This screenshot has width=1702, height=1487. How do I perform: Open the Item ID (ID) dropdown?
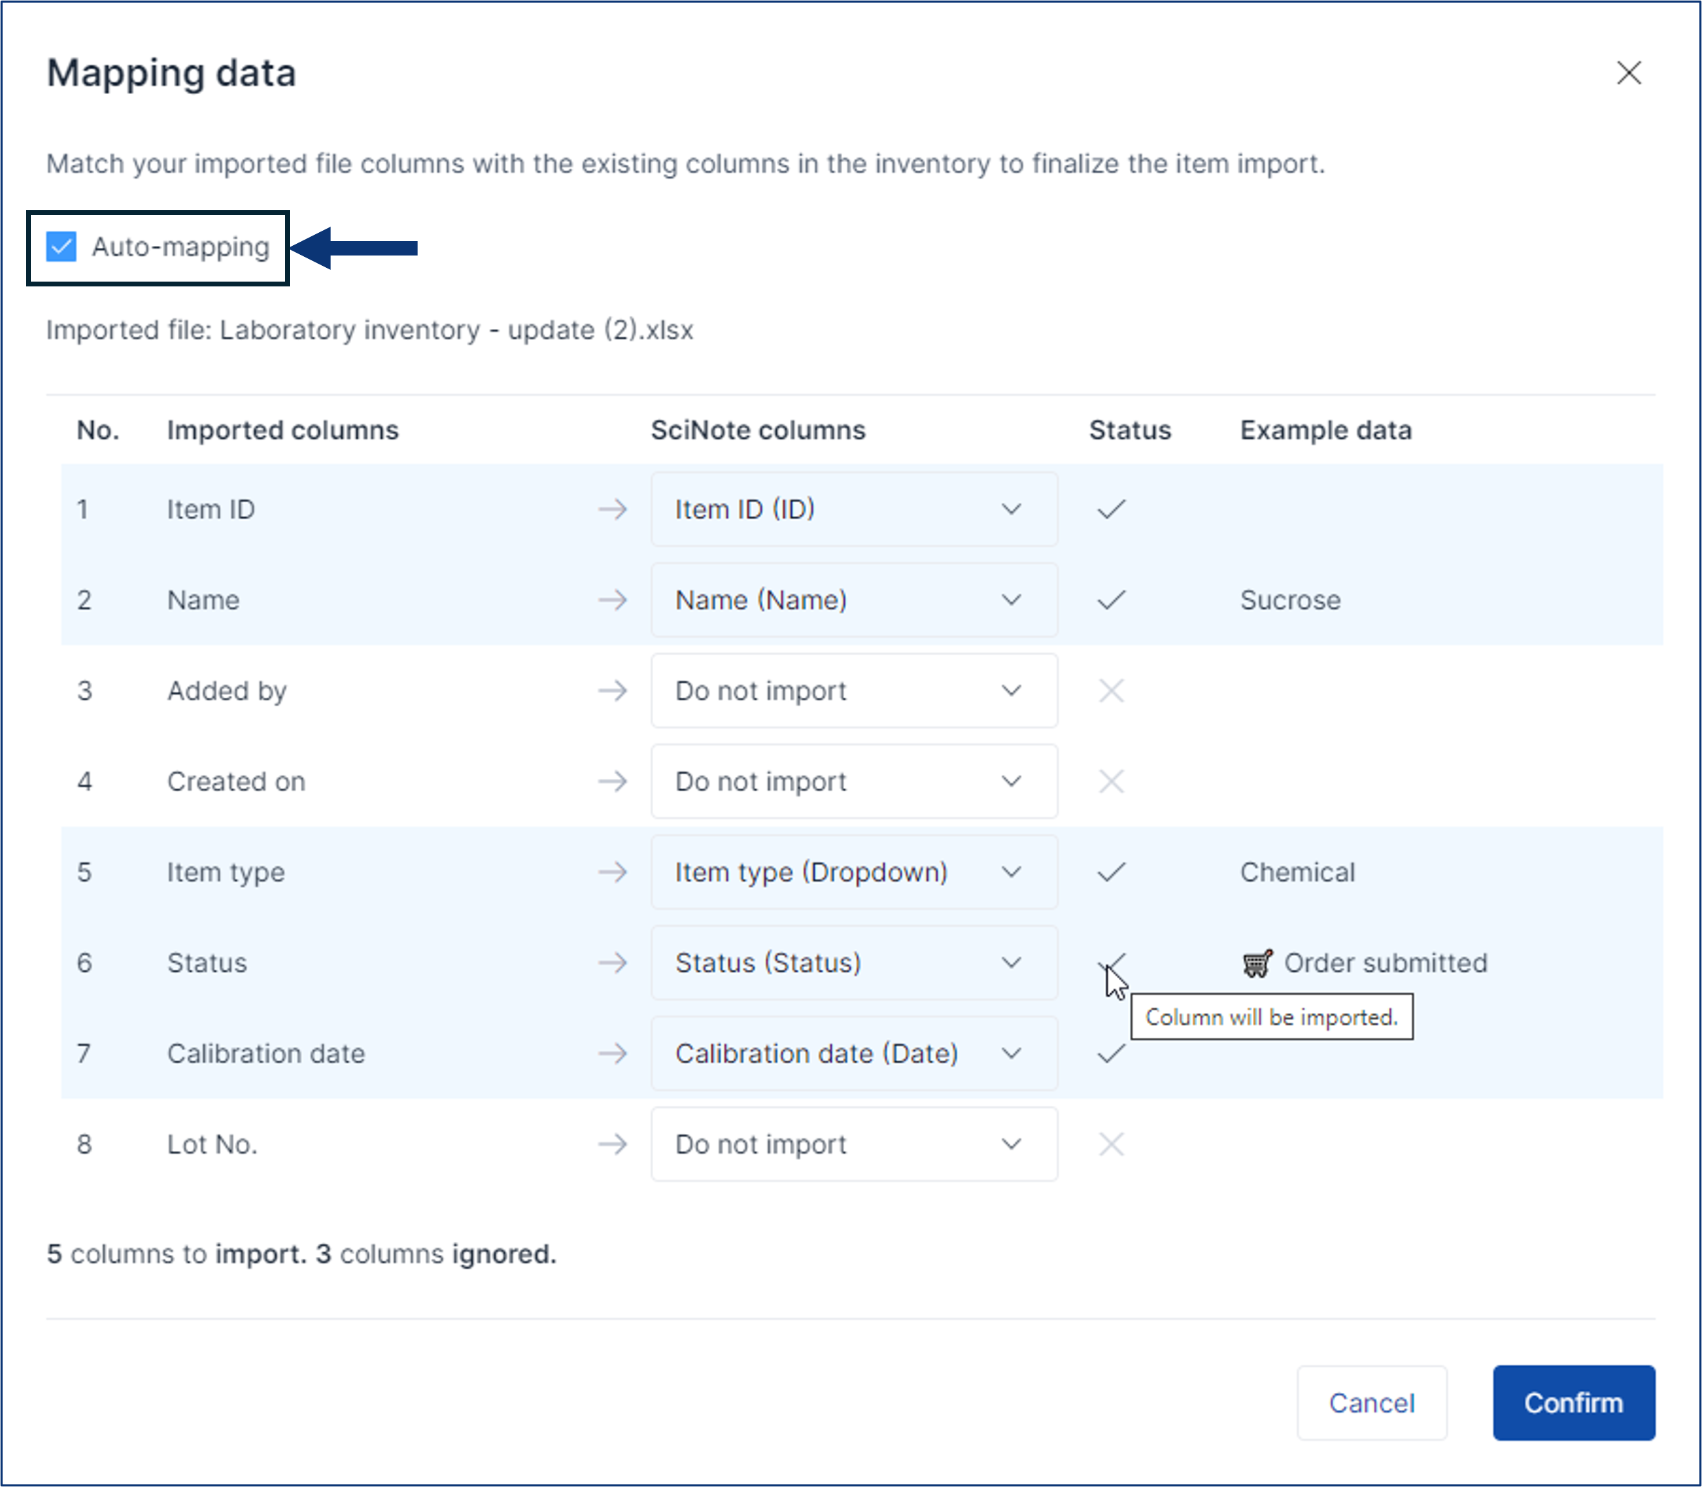click(853, 509)
